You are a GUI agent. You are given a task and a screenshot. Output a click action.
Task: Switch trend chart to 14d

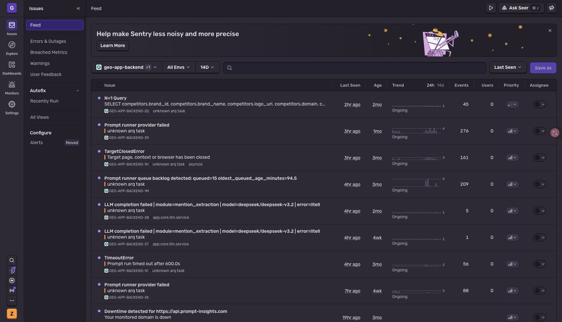pos(440,85)
